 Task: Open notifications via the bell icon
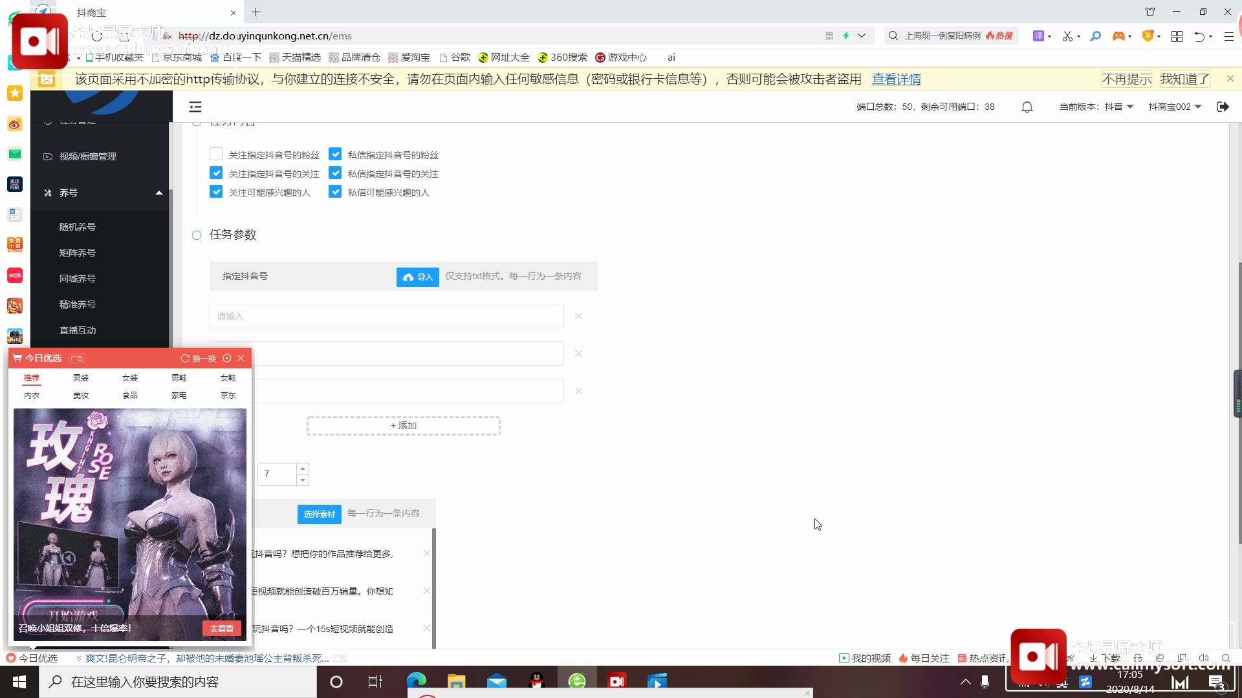pyautogui.click(x=1027, y=107)
